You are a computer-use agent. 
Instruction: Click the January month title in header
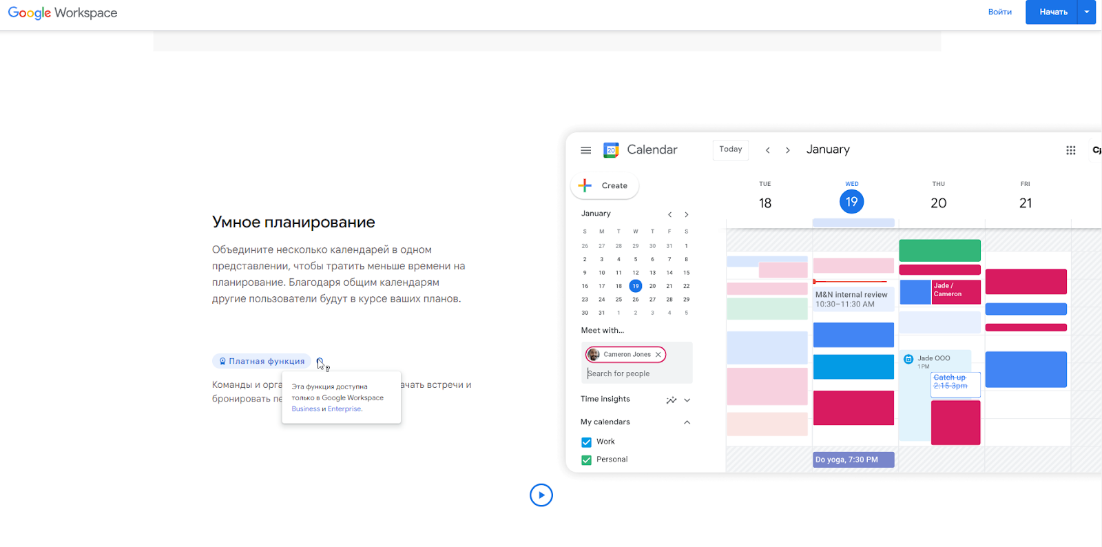828,149
